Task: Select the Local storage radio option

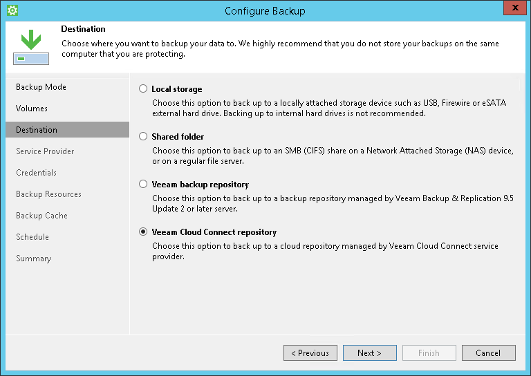Action: click(x=143, y=89)
